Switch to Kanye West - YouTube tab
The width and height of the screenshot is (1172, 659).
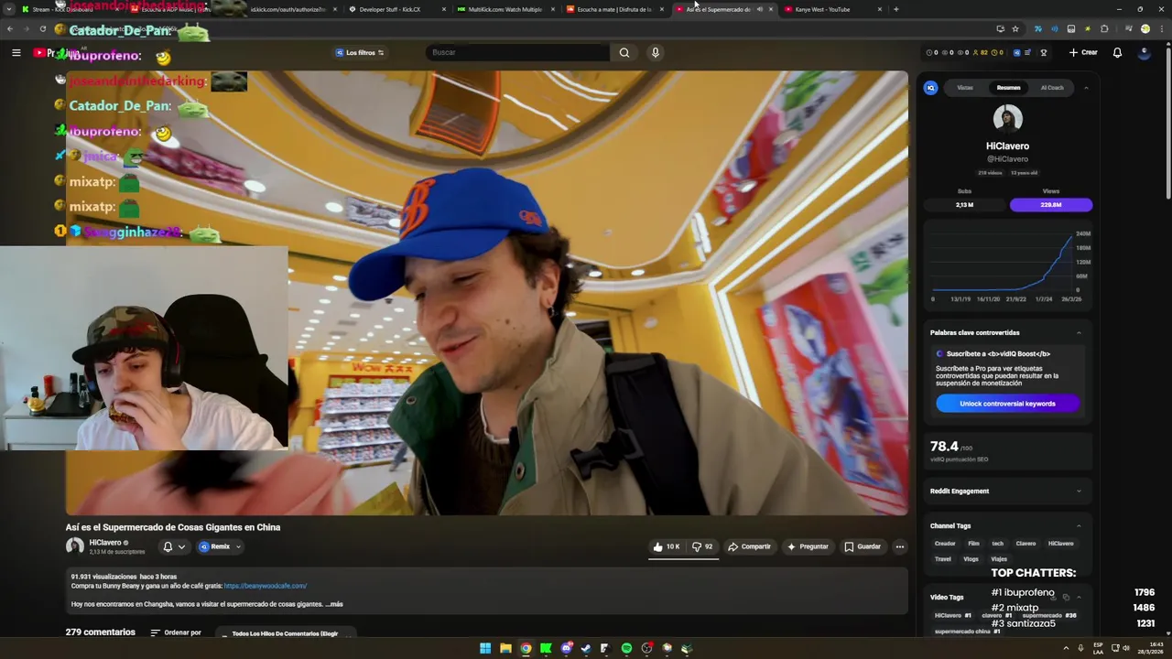(x=832, y=9)
